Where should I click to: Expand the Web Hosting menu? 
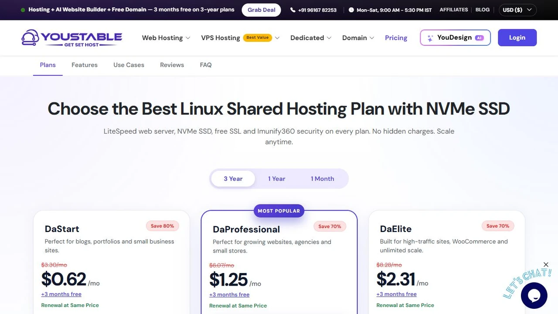coord(166,38)
